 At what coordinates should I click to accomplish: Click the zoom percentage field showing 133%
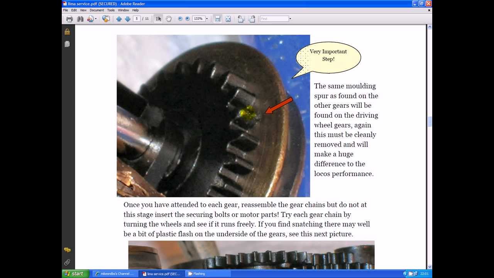198,19
